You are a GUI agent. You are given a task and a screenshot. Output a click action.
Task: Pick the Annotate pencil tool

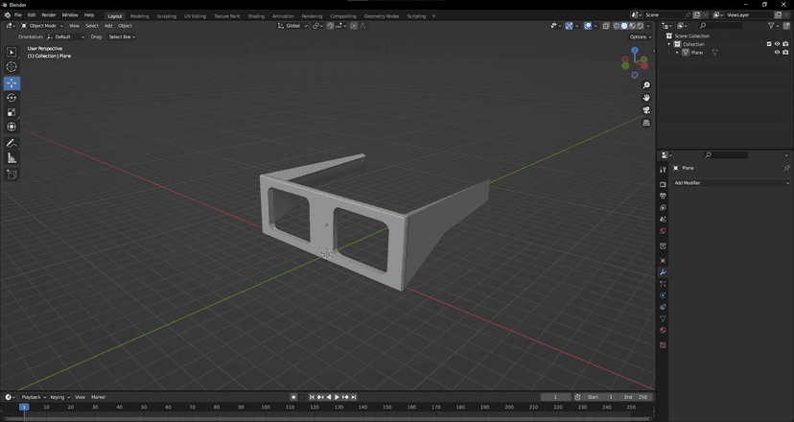pyautogui.click(x=12, y=143)
